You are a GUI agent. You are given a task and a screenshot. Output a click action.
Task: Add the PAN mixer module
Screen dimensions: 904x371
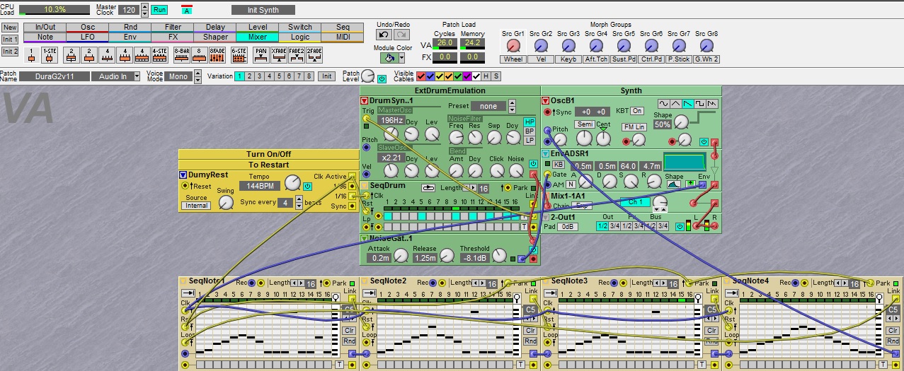click(x=261, y=54)
